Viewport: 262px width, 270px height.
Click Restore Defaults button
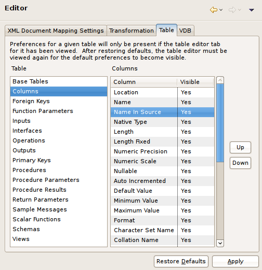pyautogui.click(x=181, y=261)
